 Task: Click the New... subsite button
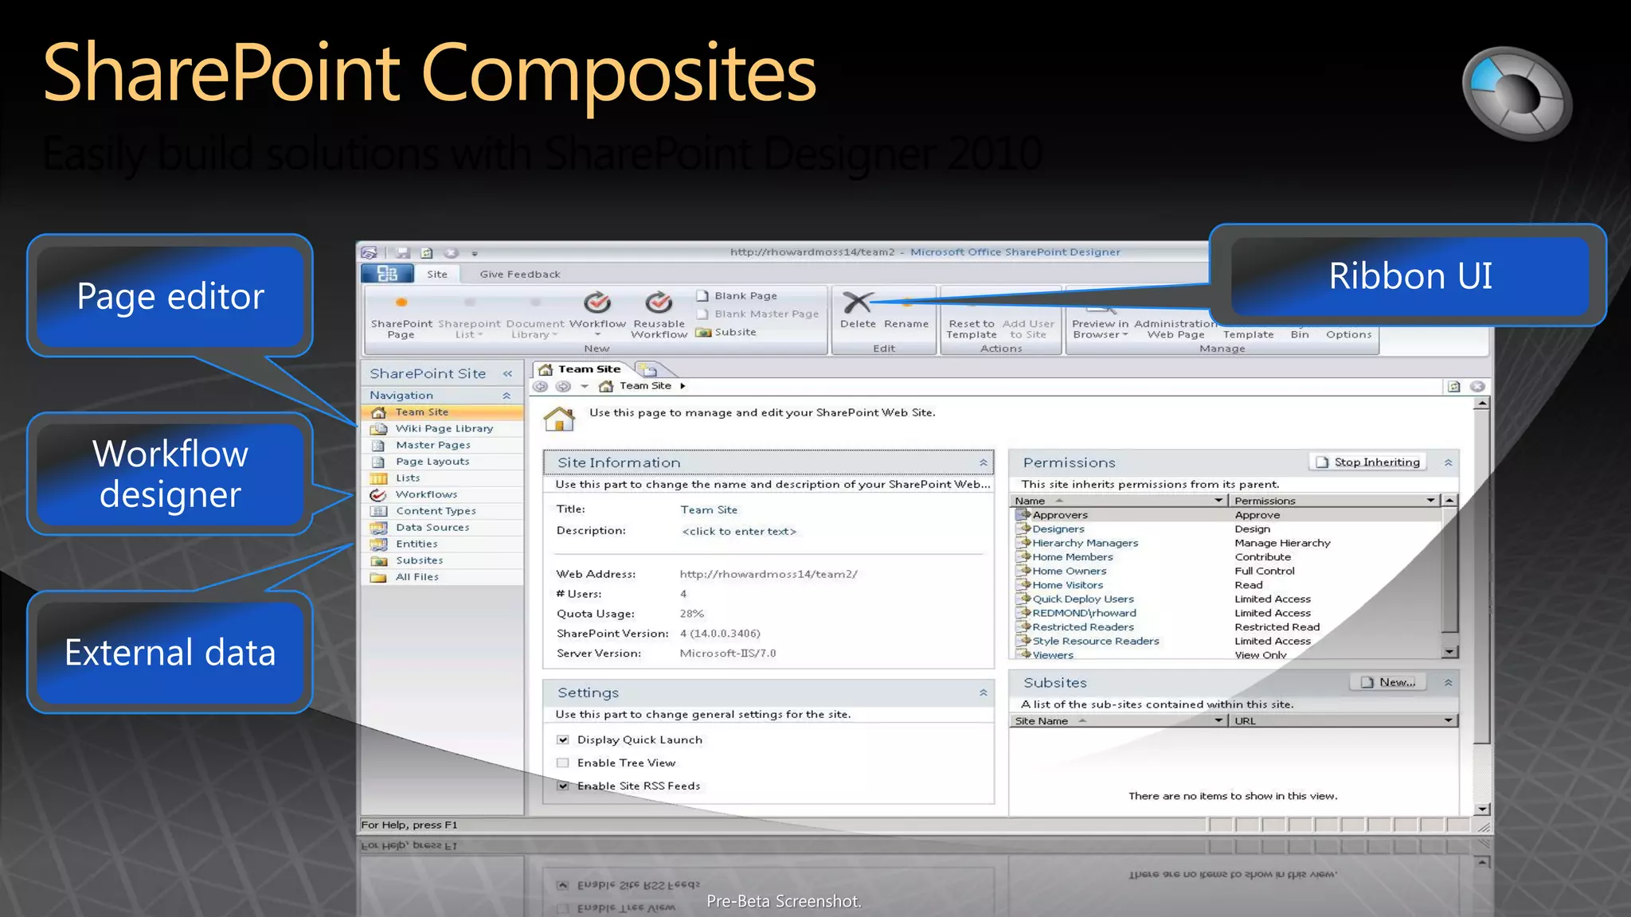1389,682
